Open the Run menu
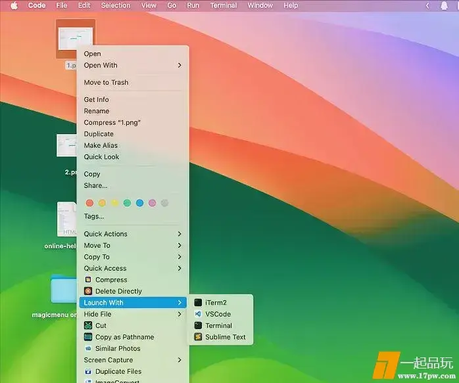459x383 pixels. coord(193,5)
